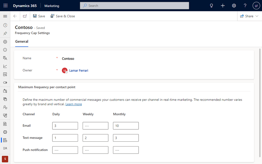This screenshot has width=262, height=164.
Task: Select the grid-plus sidebar icon
Action: point(5,74)
